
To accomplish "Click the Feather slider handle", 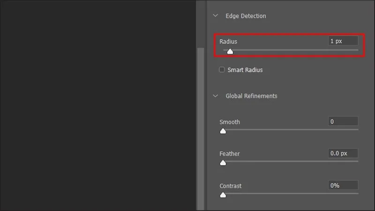I will [223, 163].
